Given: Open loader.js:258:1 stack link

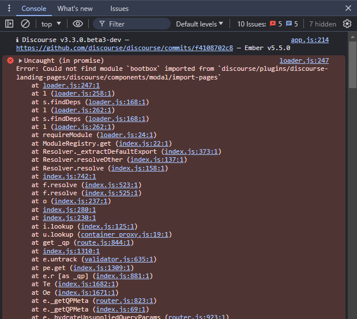Looking at the screenshot, I should 82,93.
